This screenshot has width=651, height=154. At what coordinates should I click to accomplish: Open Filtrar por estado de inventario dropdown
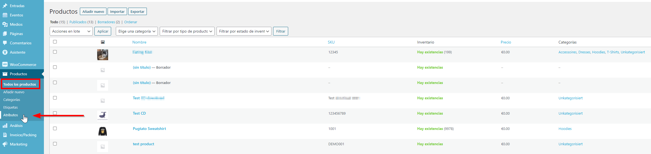[x=244, y=31]
